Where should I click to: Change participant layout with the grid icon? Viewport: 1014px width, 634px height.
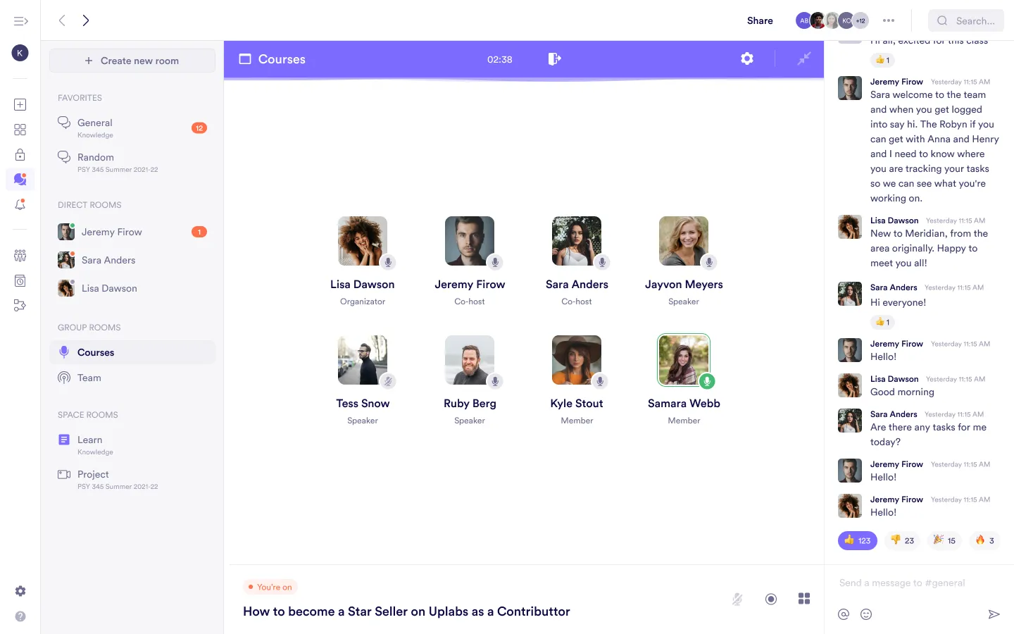coord(804,598)
